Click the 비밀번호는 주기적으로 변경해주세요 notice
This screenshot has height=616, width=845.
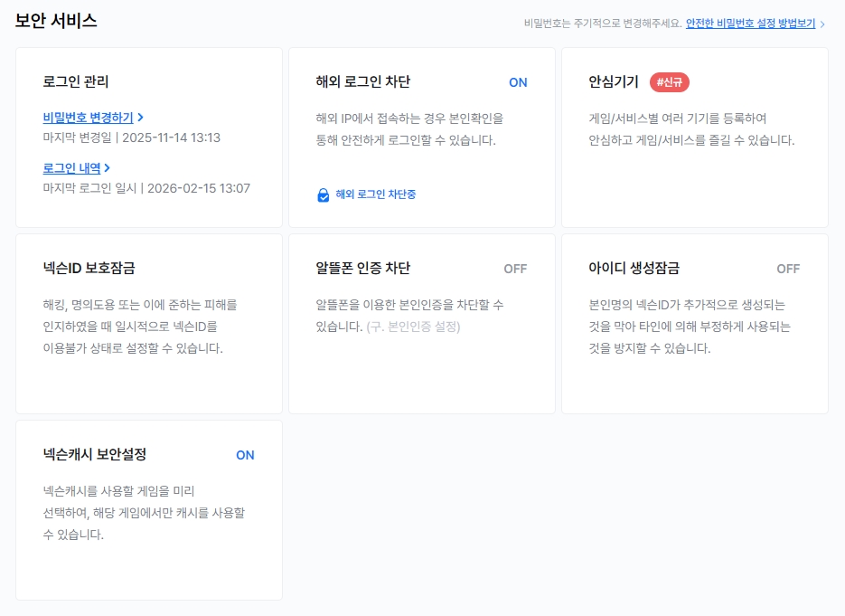(603, 24)
